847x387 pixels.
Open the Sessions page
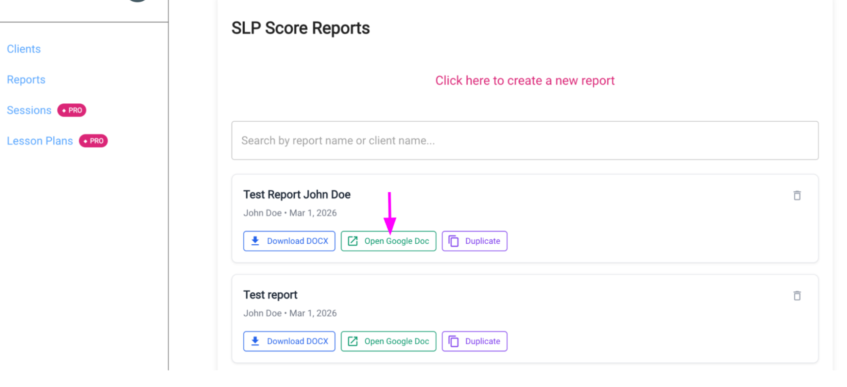click(x=29, y=110)
